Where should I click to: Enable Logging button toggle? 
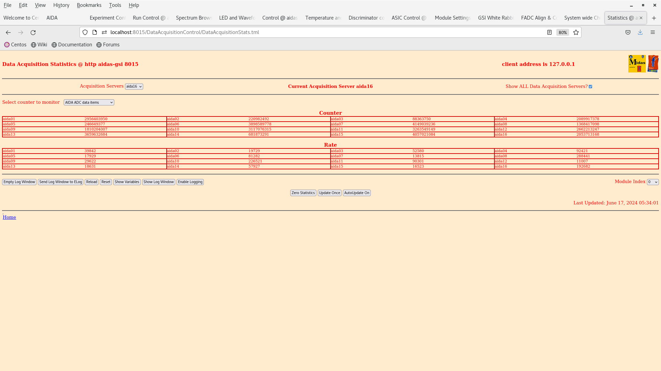(x=190, y=182)
